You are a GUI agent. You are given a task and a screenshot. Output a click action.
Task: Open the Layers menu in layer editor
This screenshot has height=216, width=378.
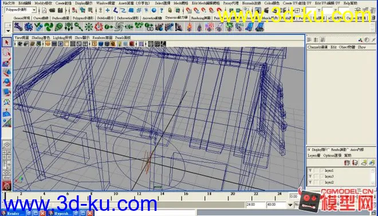click(314, 155)
